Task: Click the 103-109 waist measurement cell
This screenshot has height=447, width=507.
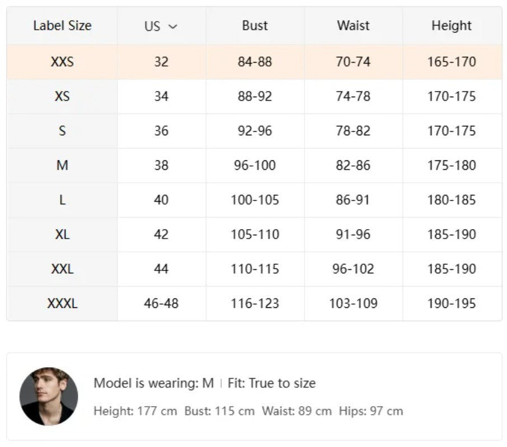Action: 353,304
